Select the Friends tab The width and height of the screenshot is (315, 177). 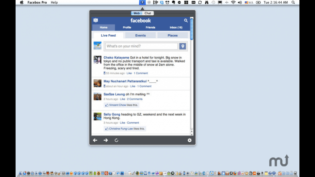pyautogui.click(x=151, y=27)
